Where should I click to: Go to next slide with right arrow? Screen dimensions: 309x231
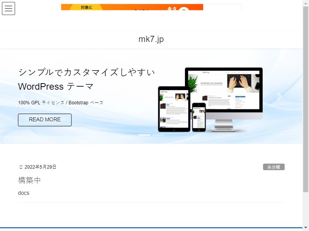[279, 96]
